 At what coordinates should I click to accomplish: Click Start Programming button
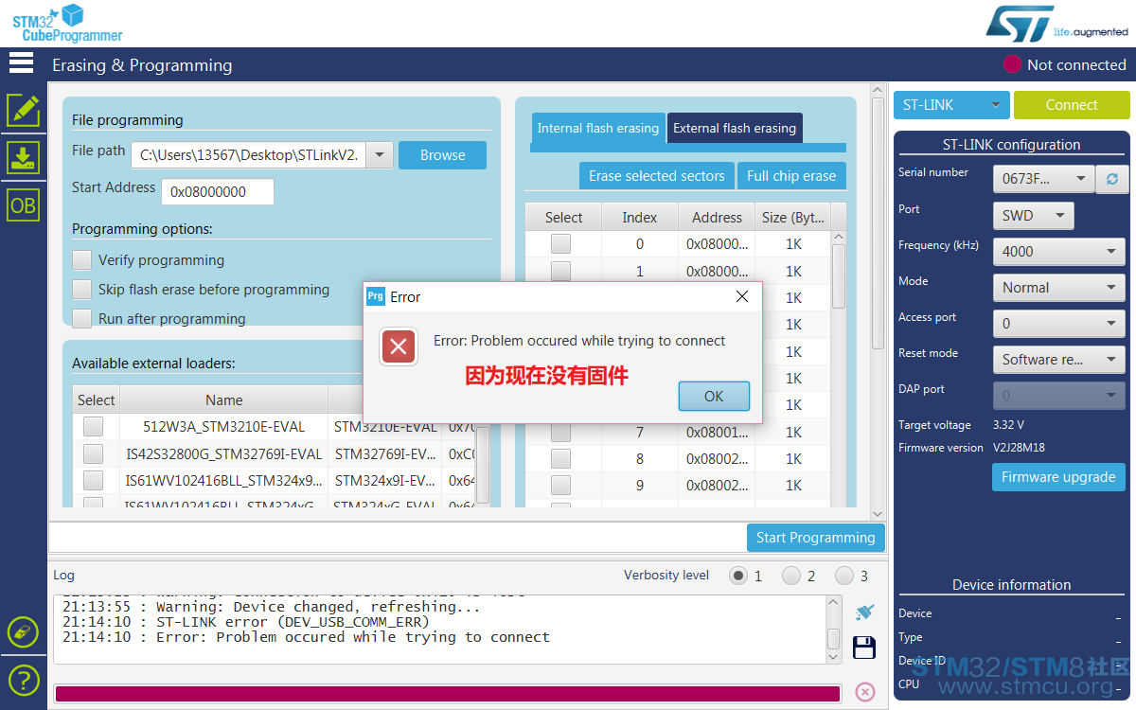815,538
